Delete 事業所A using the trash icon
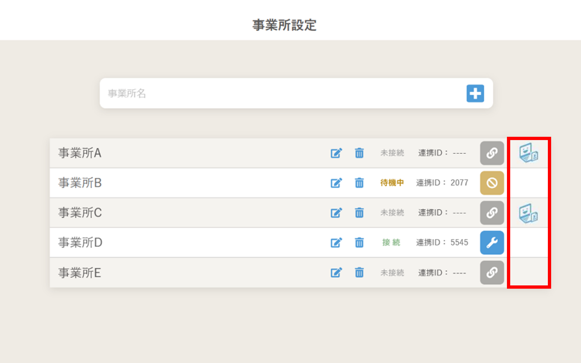 [359, 153]
